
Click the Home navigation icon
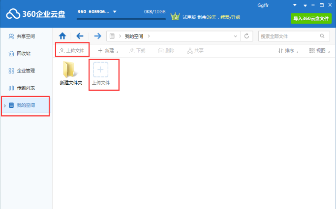pyautogui.click(x=62, y=36)
